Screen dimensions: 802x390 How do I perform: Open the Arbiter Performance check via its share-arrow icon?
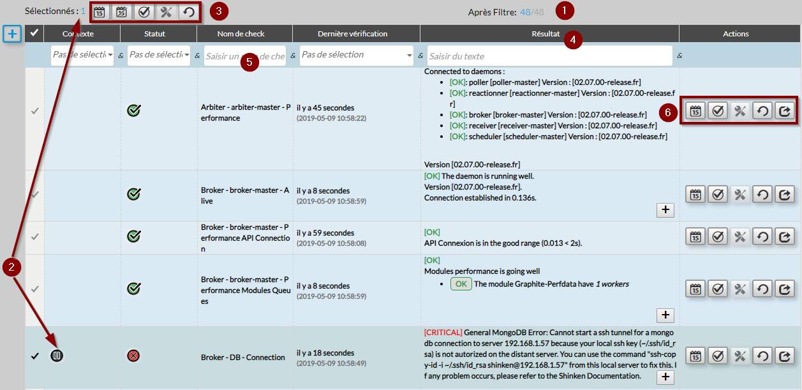[x=784, y=110]
